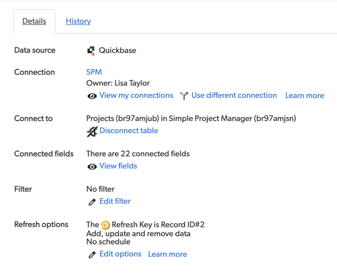Choose Use different connection
Image resolution: width=337 pixels, height=275 pixels.
click(234, 95)
